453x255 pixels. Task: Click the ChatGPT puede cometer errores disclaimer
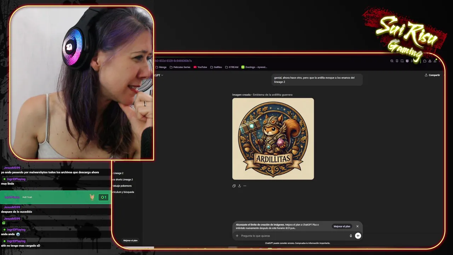pyautogui.click(x=297, y=243)
